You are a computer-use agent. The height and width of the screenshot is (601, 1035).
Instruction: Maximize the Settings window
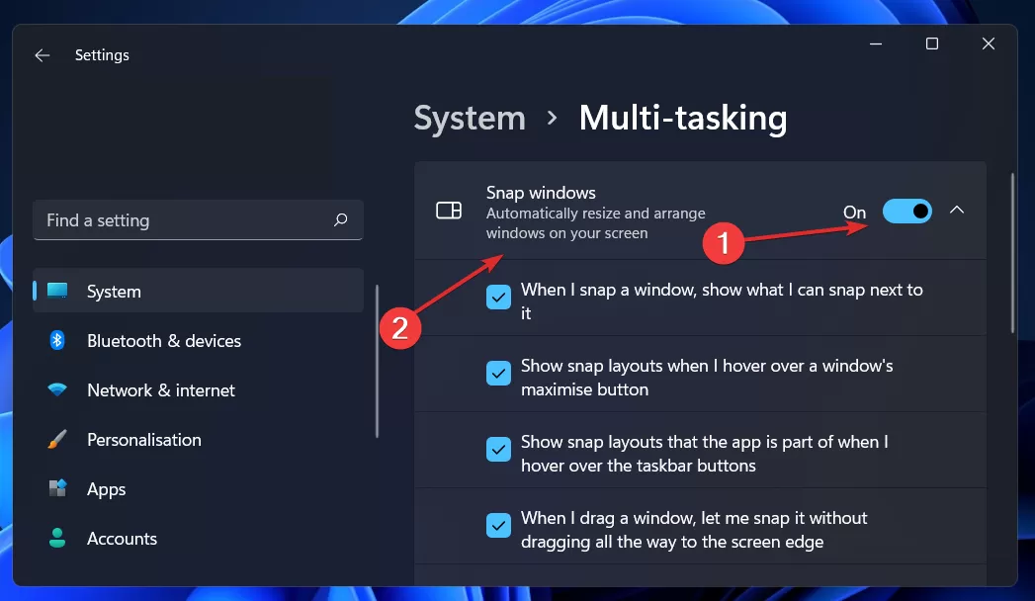tap(932, 43)
